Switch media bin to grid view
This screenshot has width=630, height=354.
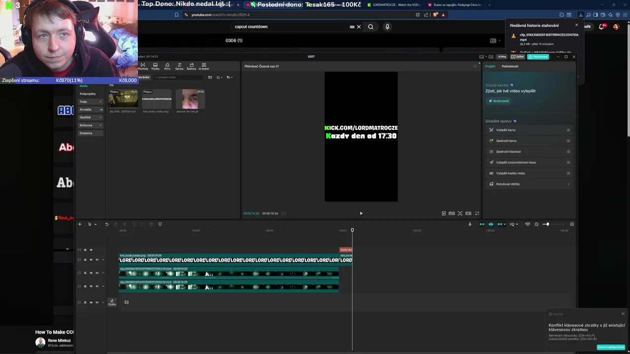click(210, 77)
